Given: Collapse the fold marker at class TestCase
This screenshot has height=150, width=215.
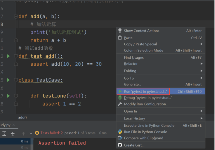Looking at the screenshot, I should (x=16, y=80).
